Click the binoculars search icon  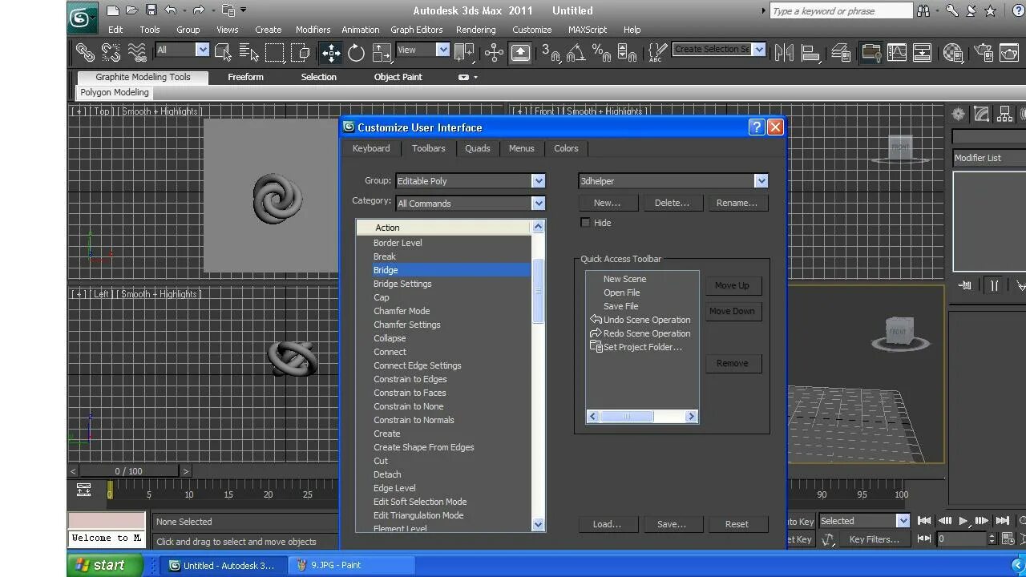click(x=923, y=10)
